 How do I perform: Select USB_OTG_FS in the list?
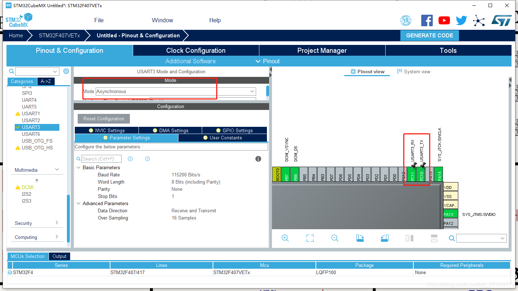tap(37, 141)
